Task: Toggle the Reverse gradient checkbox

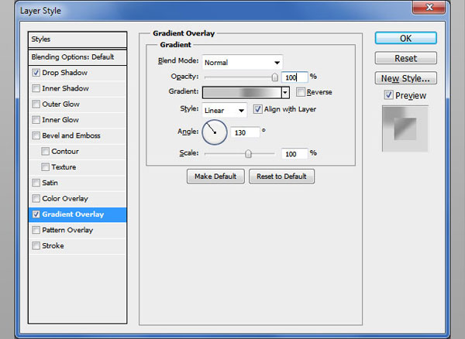Action: (301, 92)
